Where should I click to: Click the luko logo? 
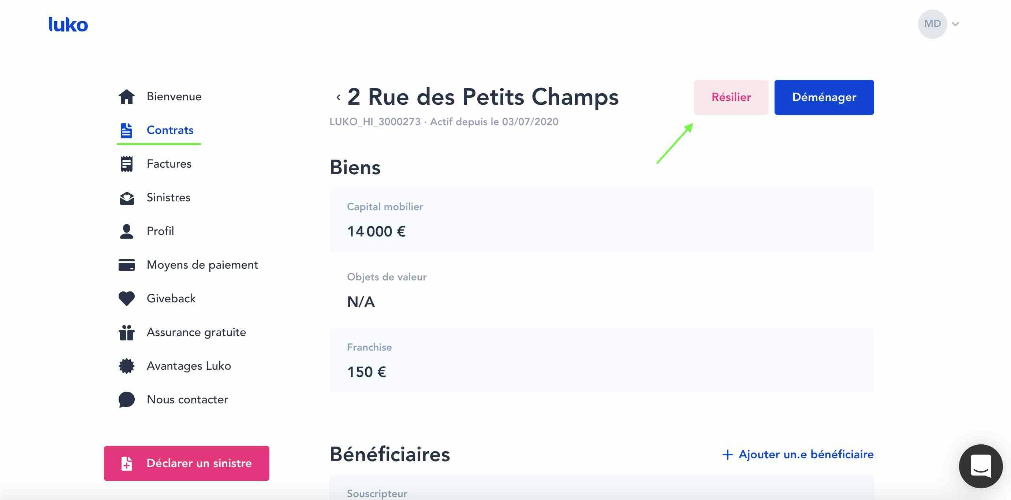coord(68,24)
